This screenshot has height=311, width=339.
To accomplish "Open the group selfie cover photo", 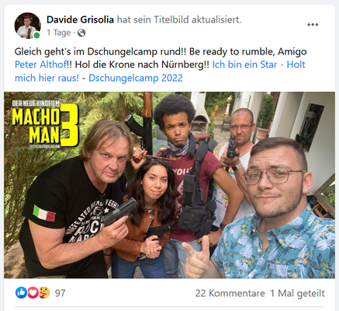I will click(169, 185).
